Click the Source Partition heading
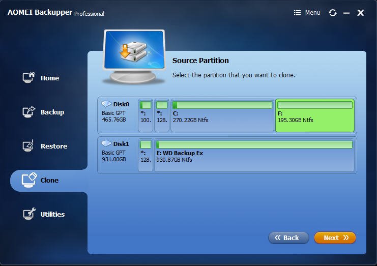Screen dimensions: 377x266 [200, 61]
